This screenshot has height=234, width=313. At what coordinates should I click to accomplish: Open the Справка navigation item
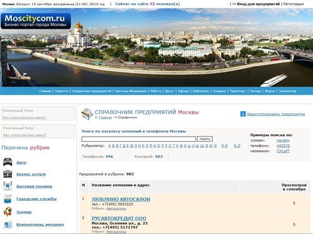click(219, 91)
